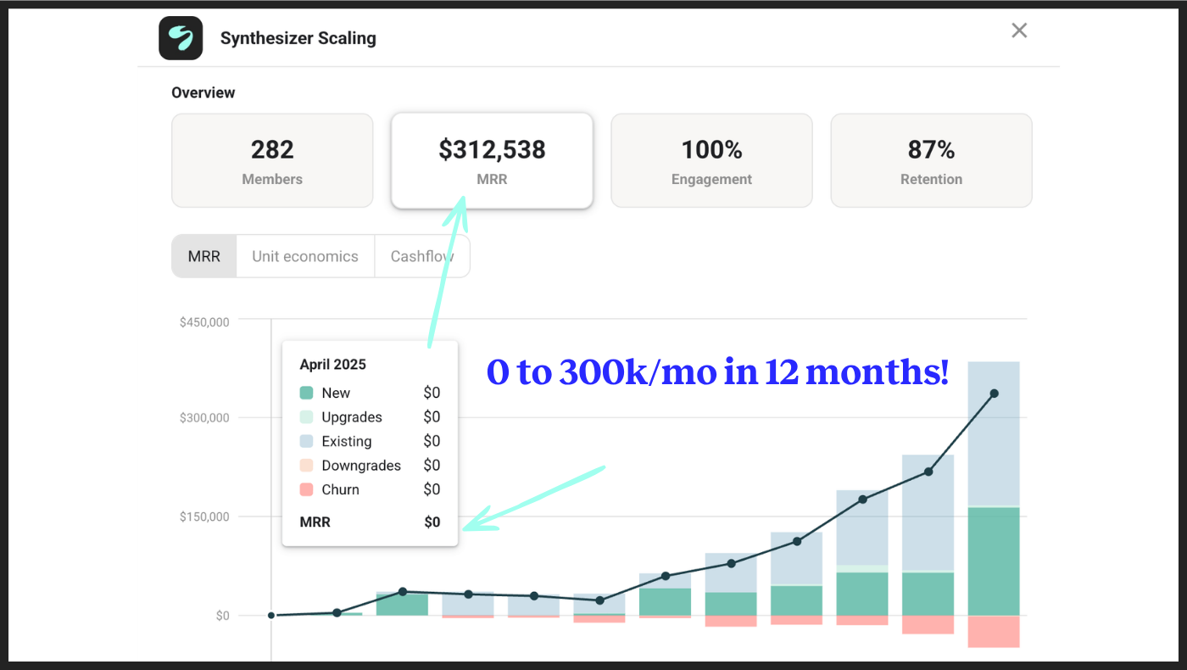Viewport: 1187px width, 670px height.
Task: Click the $0 axis label
Action: (221, 616)
